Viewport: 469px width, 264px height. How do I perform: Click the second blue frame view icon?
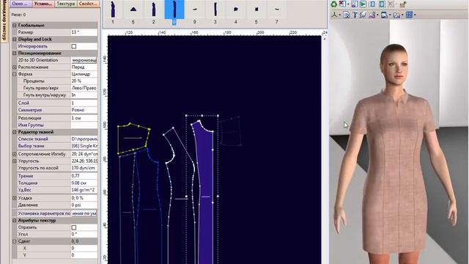[382, 4]
